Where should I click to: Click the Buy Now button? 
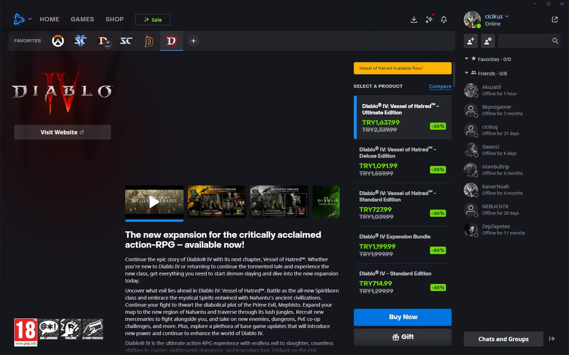coord(403,317)
